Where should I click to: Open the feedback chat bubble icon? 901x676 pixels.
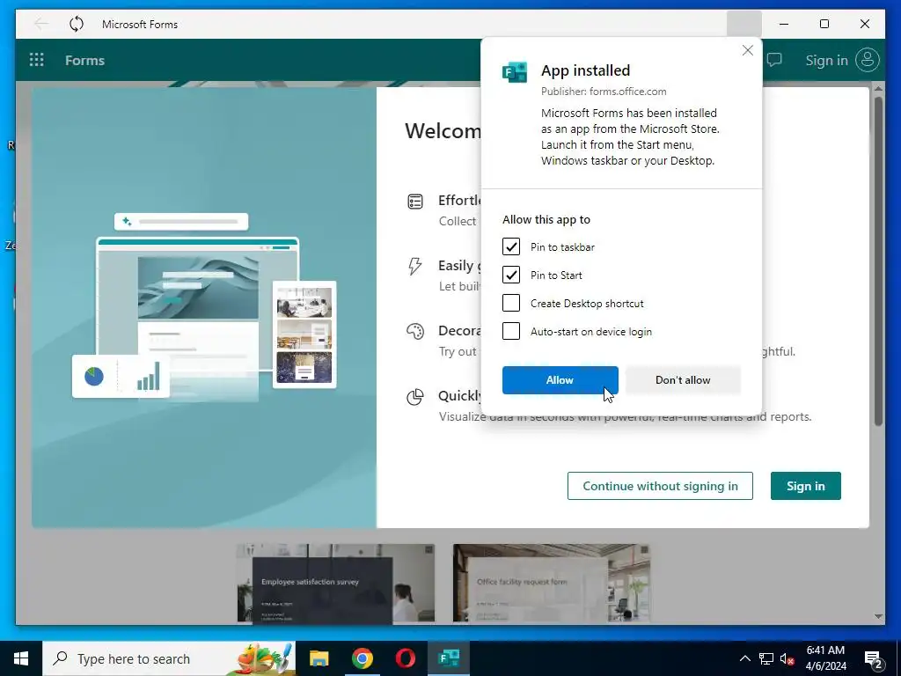(774, 60)
